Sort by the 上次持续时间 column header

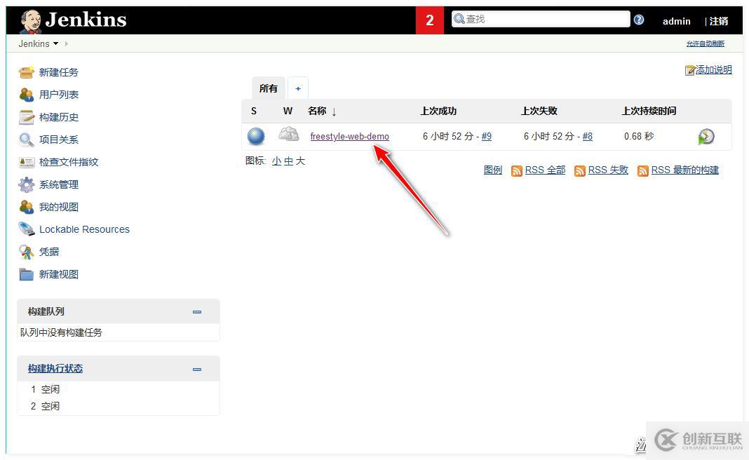click(x=649, y=111)
